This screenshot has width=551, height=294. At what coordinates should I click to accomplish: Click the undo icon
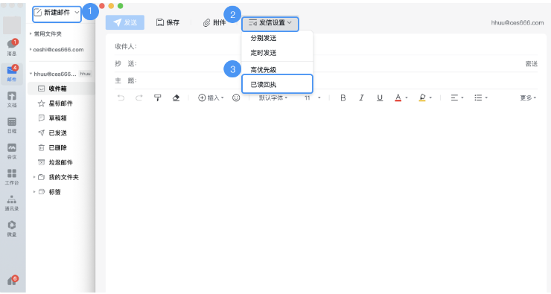(x=121, y=98)
